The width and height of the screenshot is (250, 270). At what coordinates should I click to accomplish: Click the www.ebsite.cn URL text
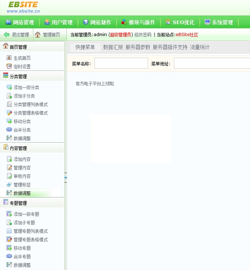(23, 11)
